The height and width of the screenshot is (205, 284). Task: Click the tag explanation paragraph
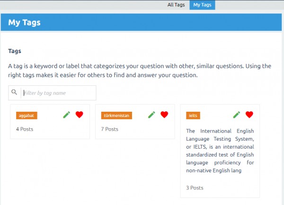click(139, 70)
